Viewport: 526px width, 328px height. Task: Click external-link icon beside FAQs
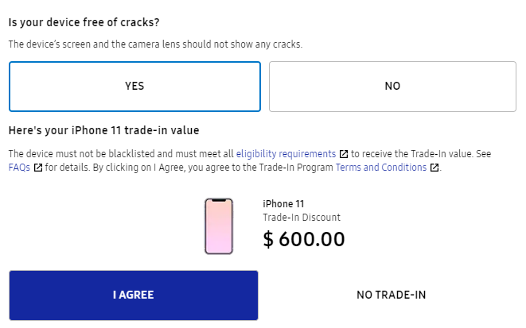37,168
